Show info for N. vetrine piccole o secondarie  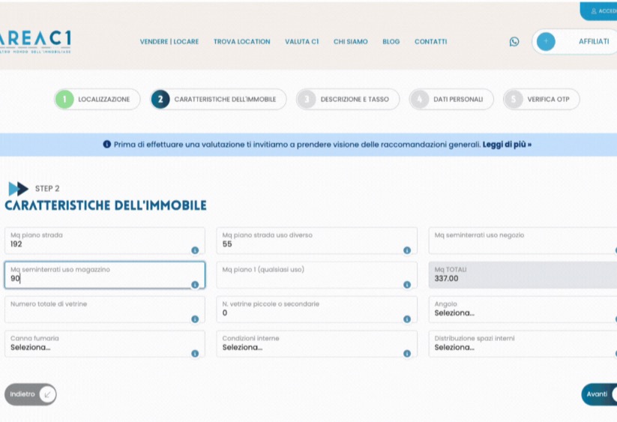tap(407, 319)
